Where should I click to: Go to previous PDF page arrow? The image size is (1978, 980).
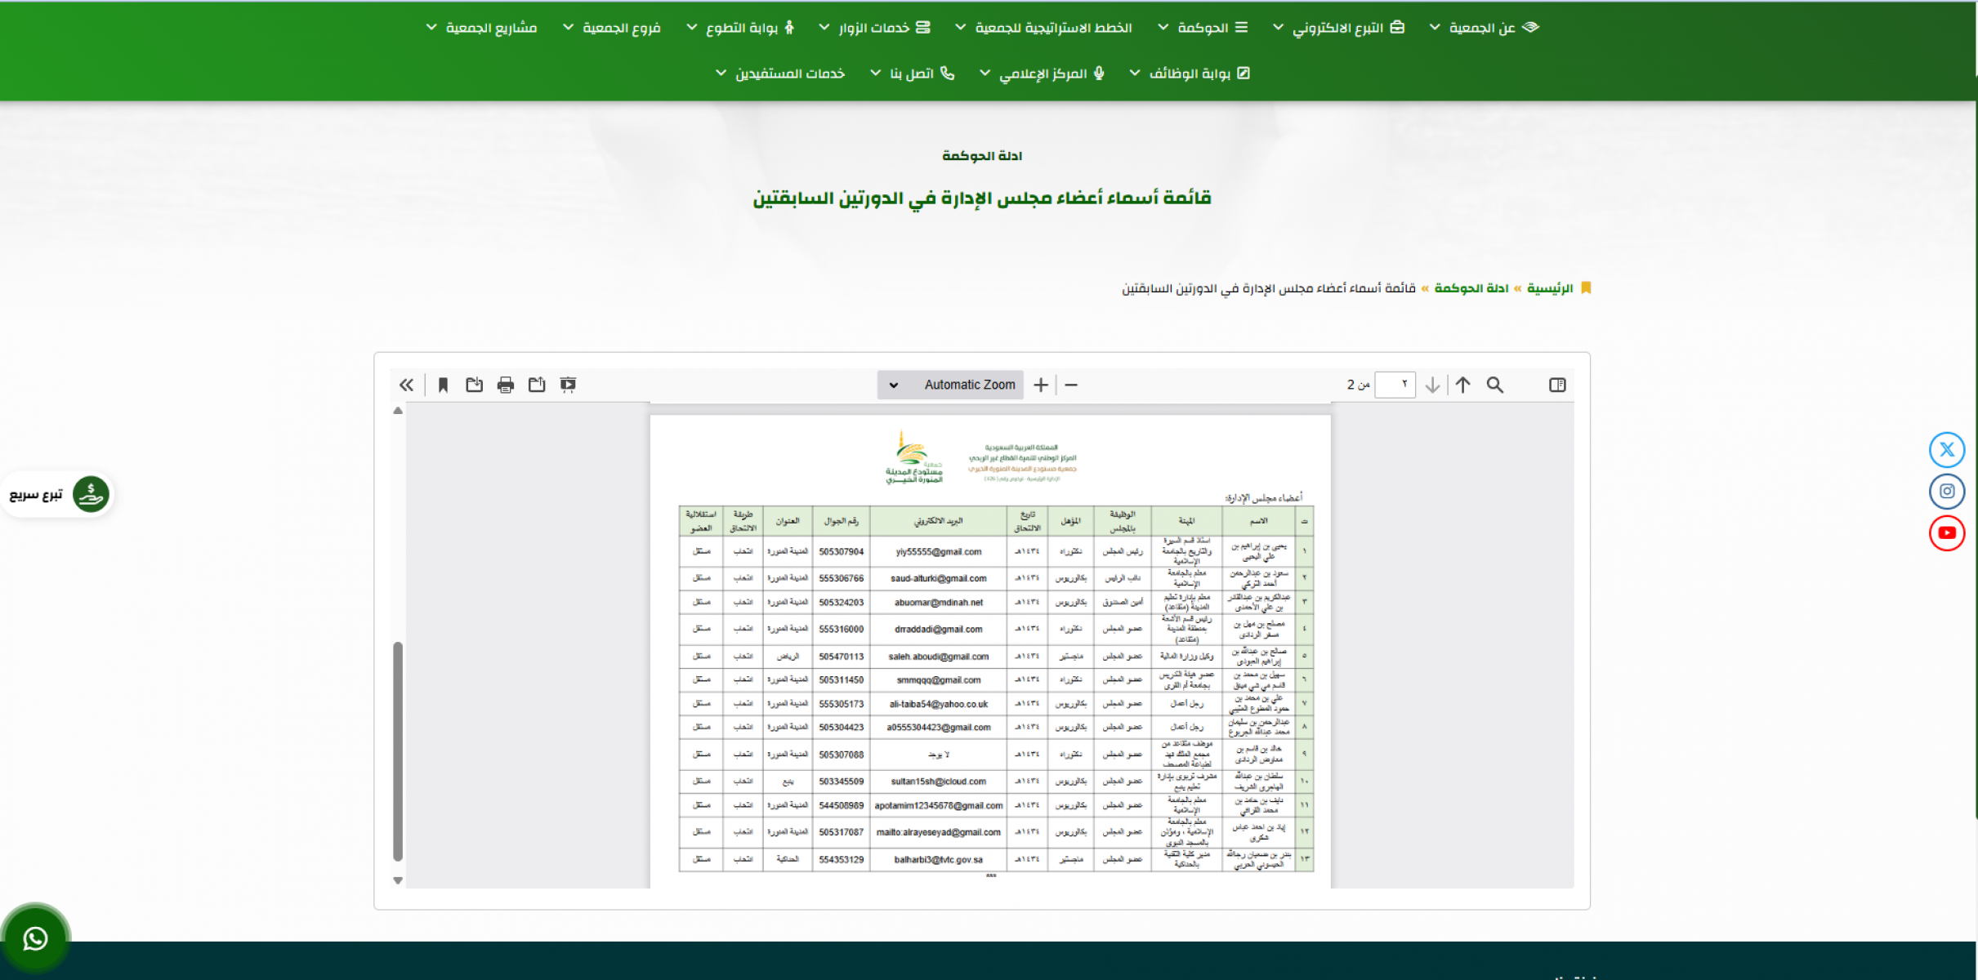pyautogui.click(x=1462, y=385)
